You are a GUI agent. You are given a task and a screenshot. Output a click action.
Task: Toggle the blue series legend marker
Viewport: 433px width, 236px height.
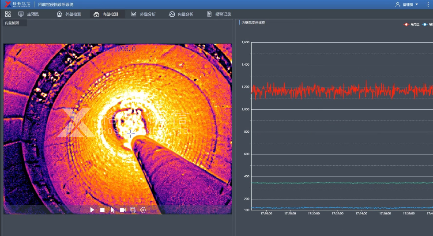(424, 24)
